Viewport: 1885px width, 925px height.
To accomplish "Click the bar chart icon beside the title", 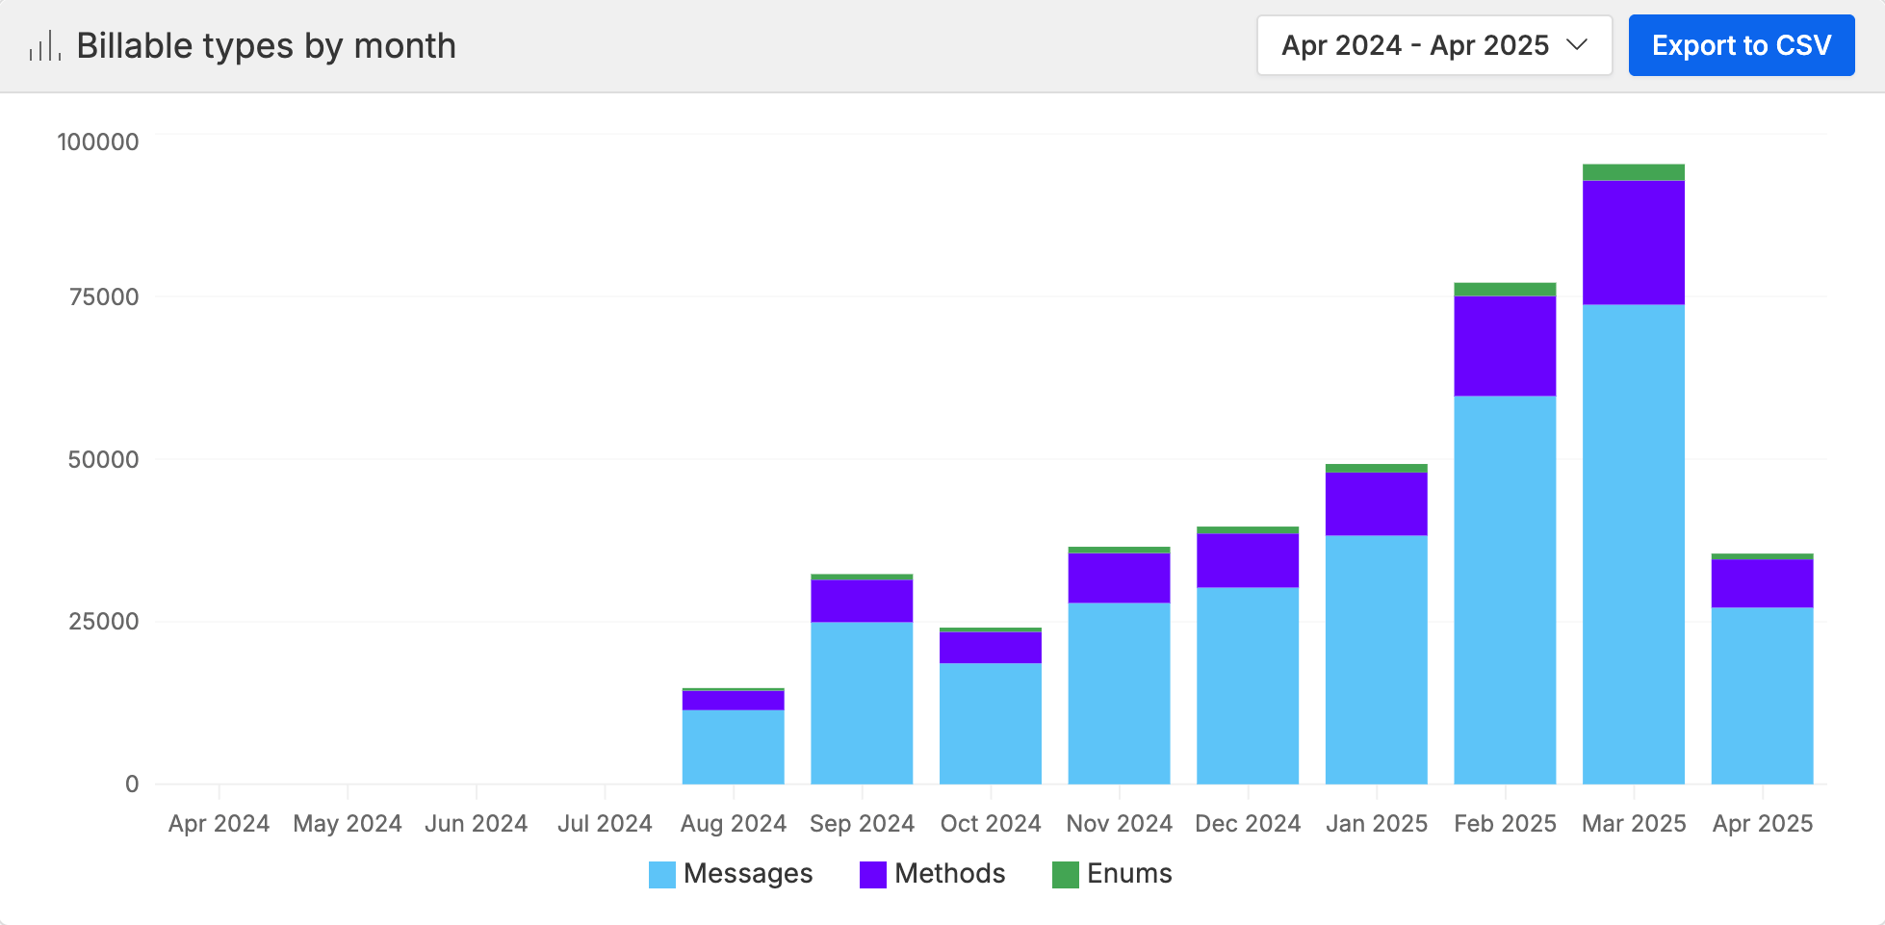I will click(44, 45).
